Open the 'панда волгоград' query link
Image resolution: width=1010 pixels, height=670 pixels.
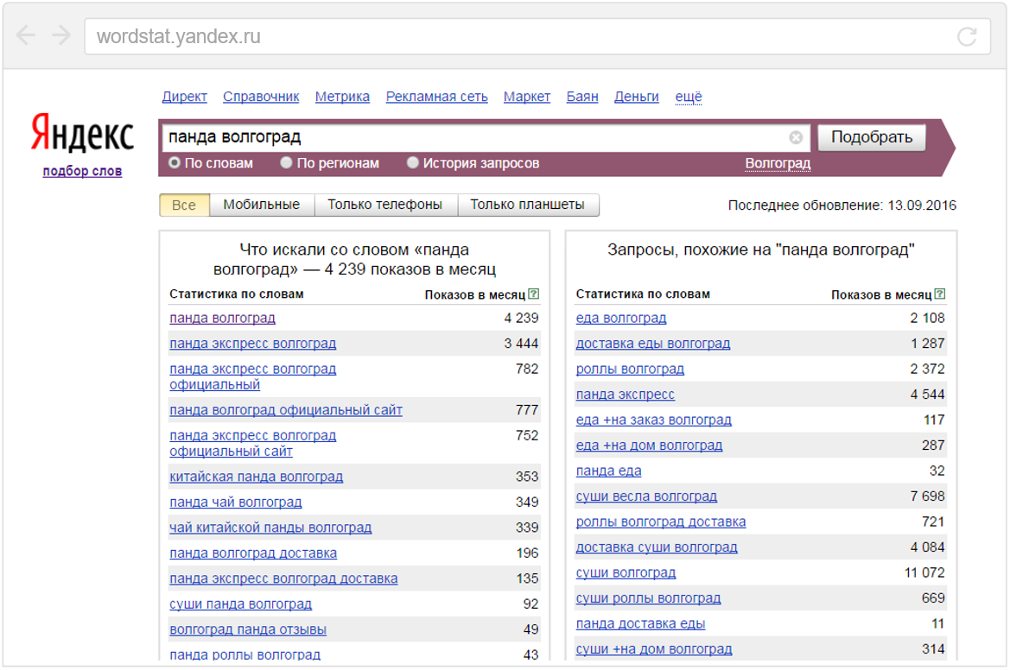point(222,318)
